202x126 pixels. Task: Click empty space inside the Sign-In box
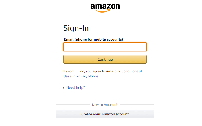pos(127,87)
